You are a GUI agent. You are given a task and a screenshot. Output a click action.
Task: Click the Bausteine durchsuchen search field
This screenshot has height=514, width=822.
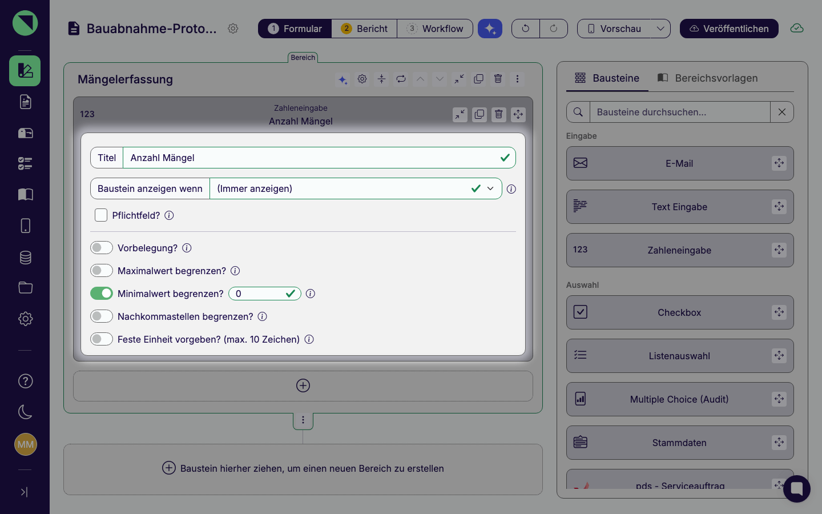680,112
